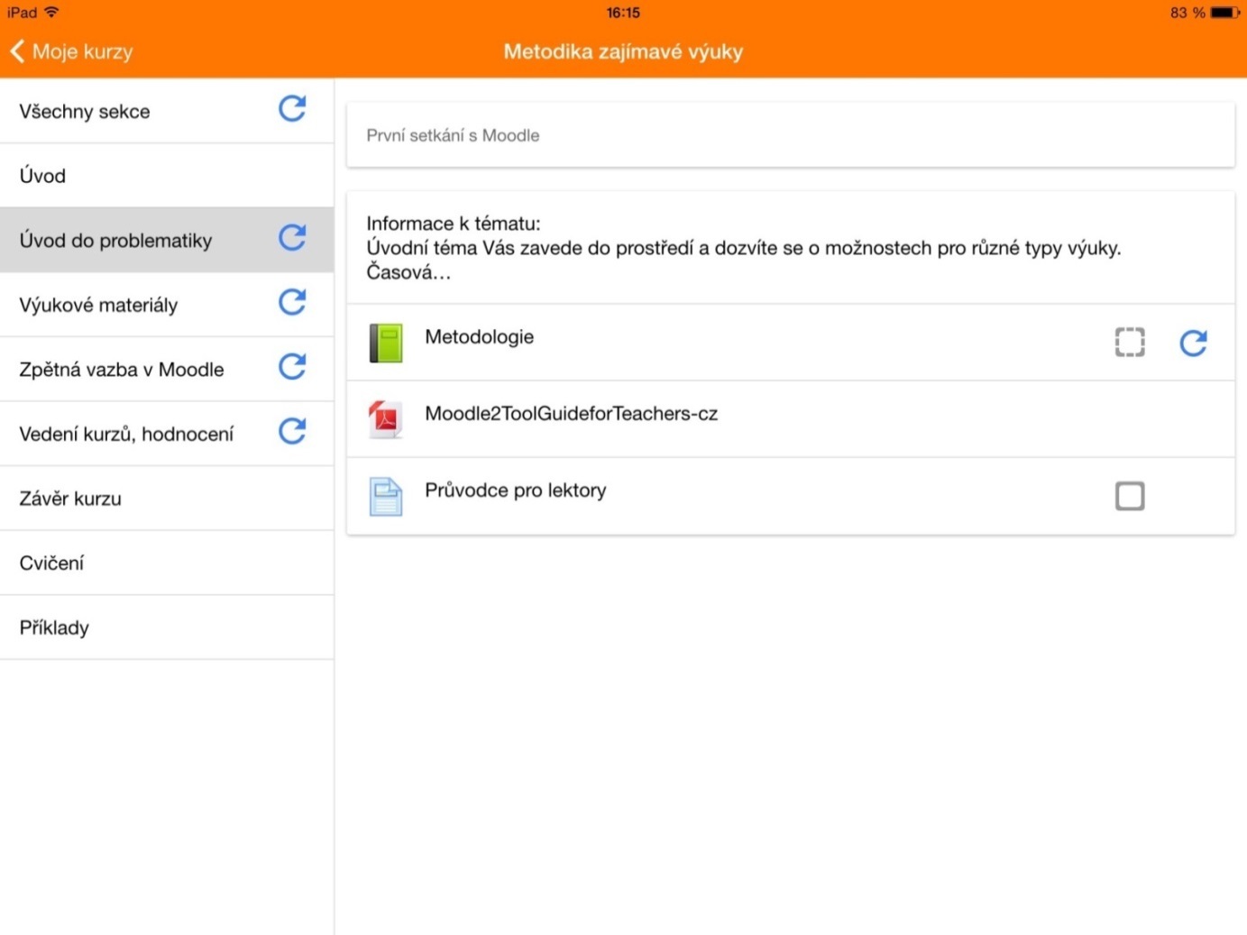This screenshot has width=1247, height=935.
Task: Refresh the Výukové materiály section
Action: click(292, 302)
